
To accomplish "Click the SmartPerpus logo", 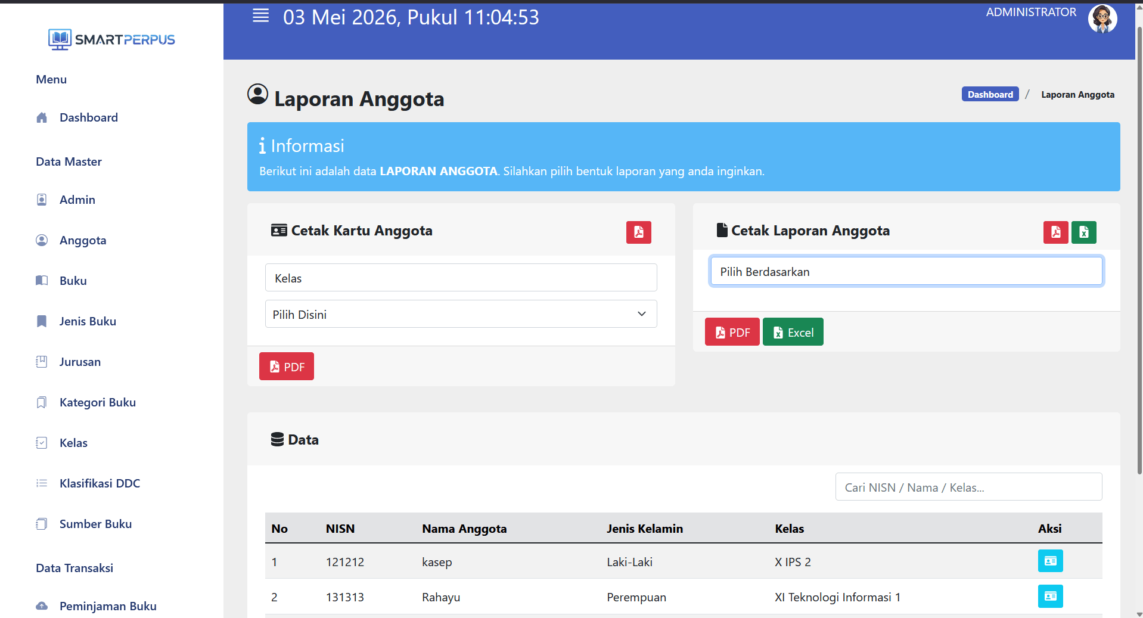I will pos(111,39).
